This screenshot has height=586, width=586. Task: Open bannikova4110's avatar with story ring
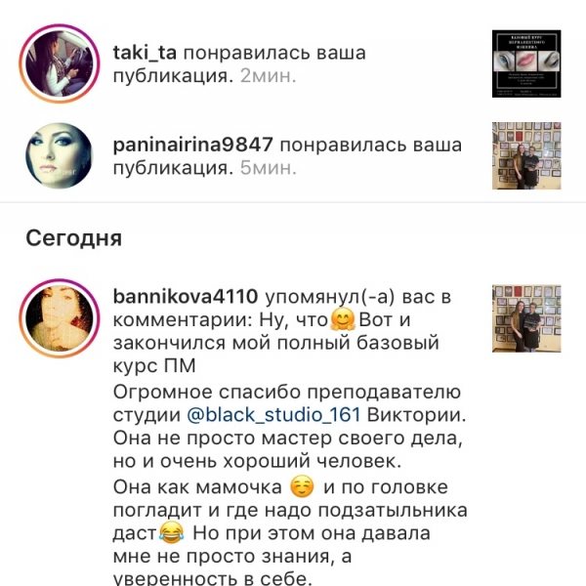click(60, 318)
